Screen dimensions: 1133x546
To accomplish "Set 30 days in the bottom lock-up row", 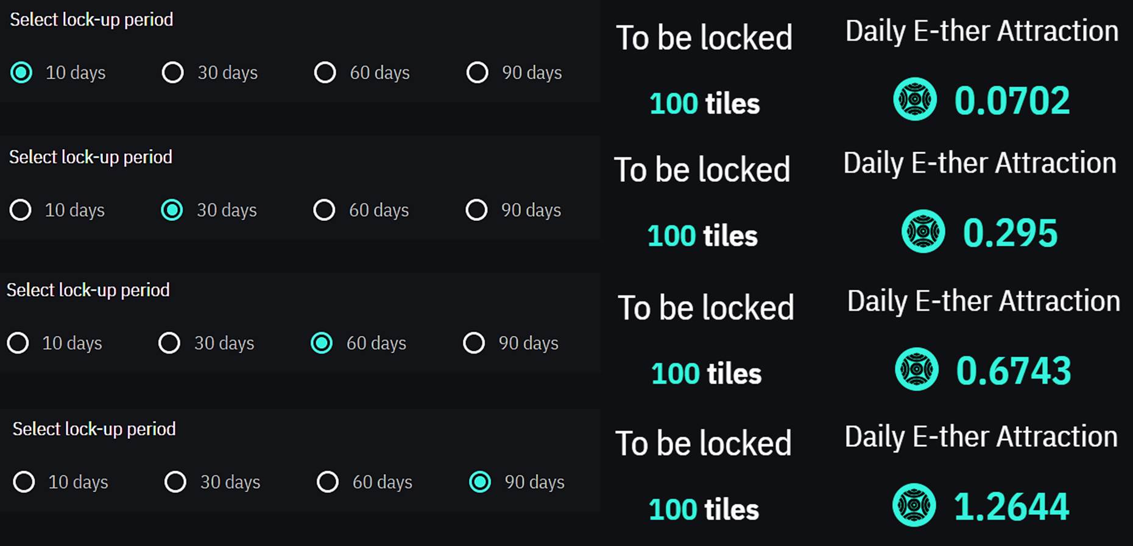I will point(175,482).
